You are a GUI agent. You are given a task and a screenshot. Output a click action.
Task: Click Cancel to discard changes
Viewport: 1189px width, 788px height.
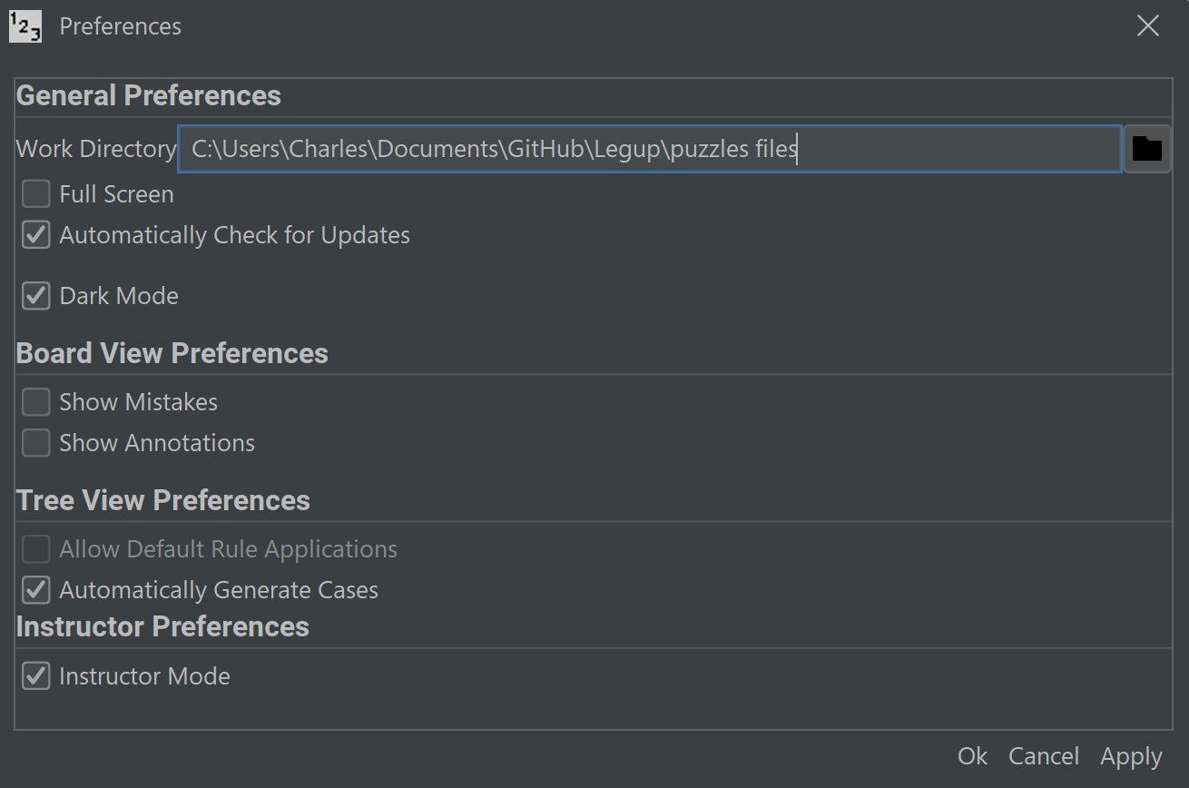(x=1043, y=755)
